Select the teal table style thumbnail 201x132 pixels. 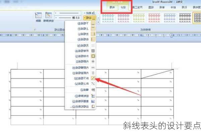tap(108, 18)
